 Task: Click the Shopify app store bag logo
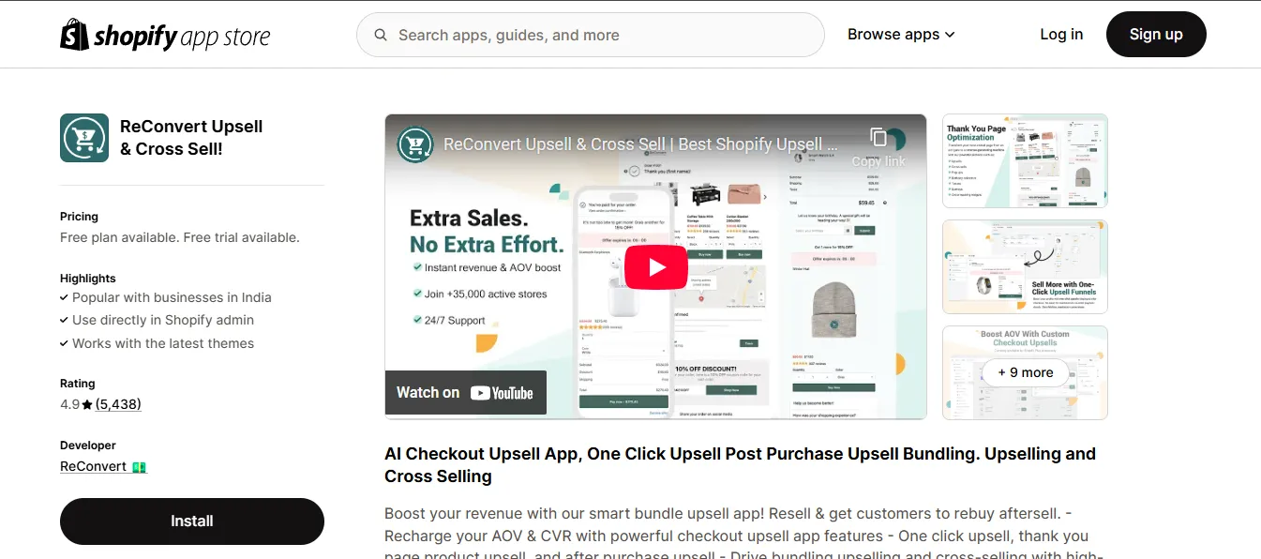[75, 35]
